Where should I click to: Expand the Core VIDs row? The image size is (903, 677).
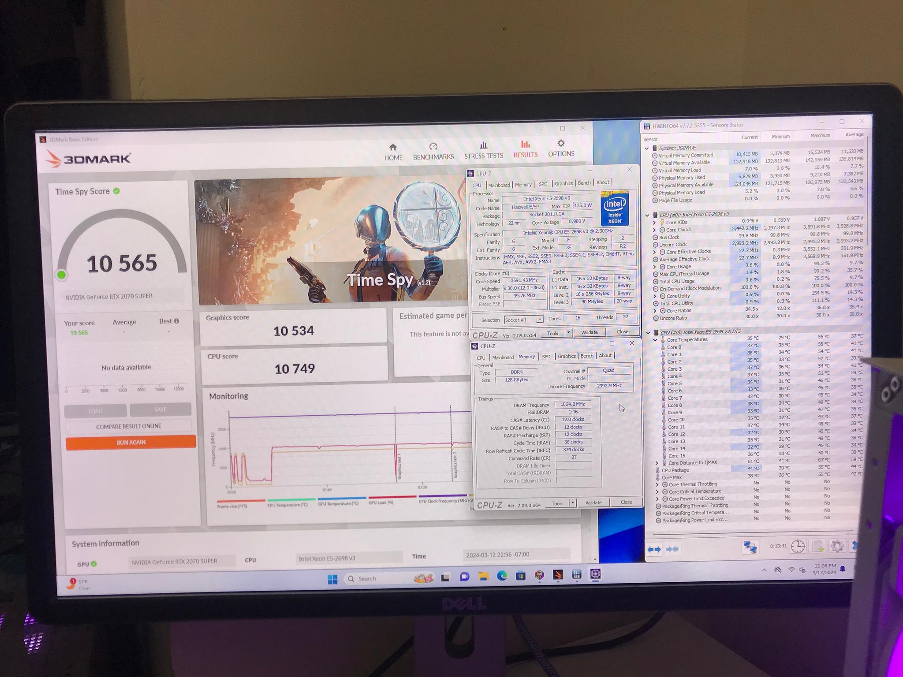click(654, 223)
